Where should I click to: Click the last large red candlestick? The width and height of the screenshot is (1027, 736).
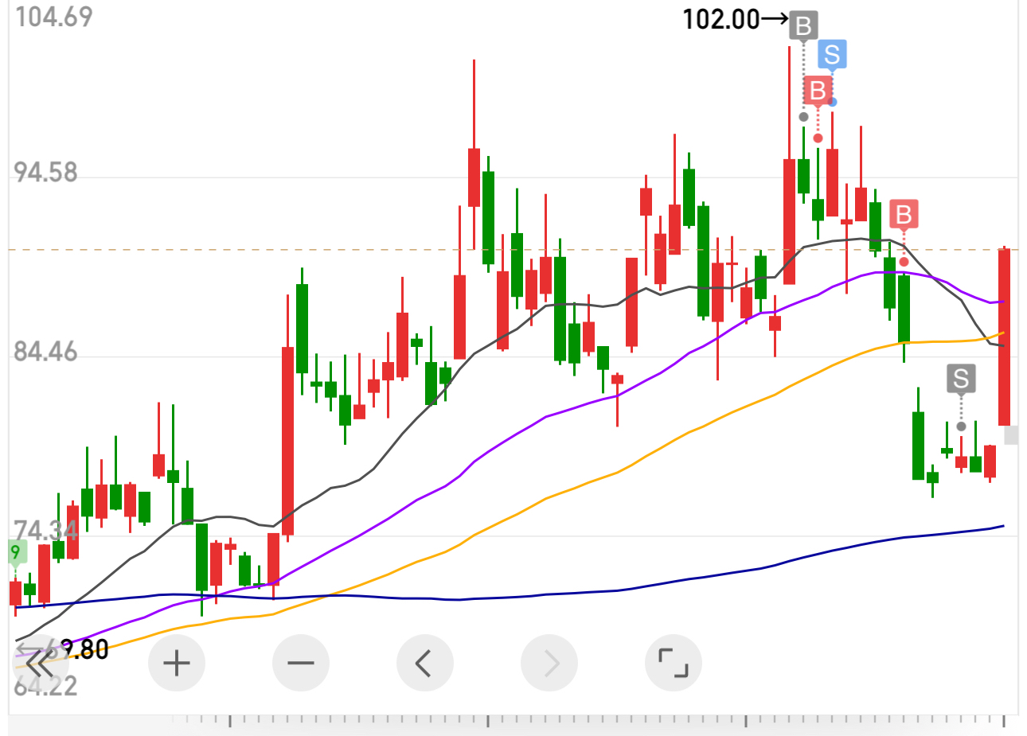1005,337
